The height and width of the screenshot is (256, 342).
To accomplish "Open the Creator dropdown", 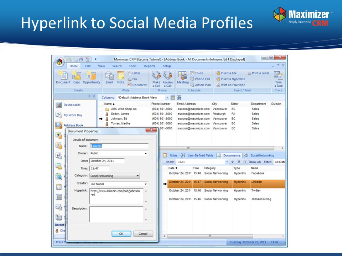I will point(146,184).
